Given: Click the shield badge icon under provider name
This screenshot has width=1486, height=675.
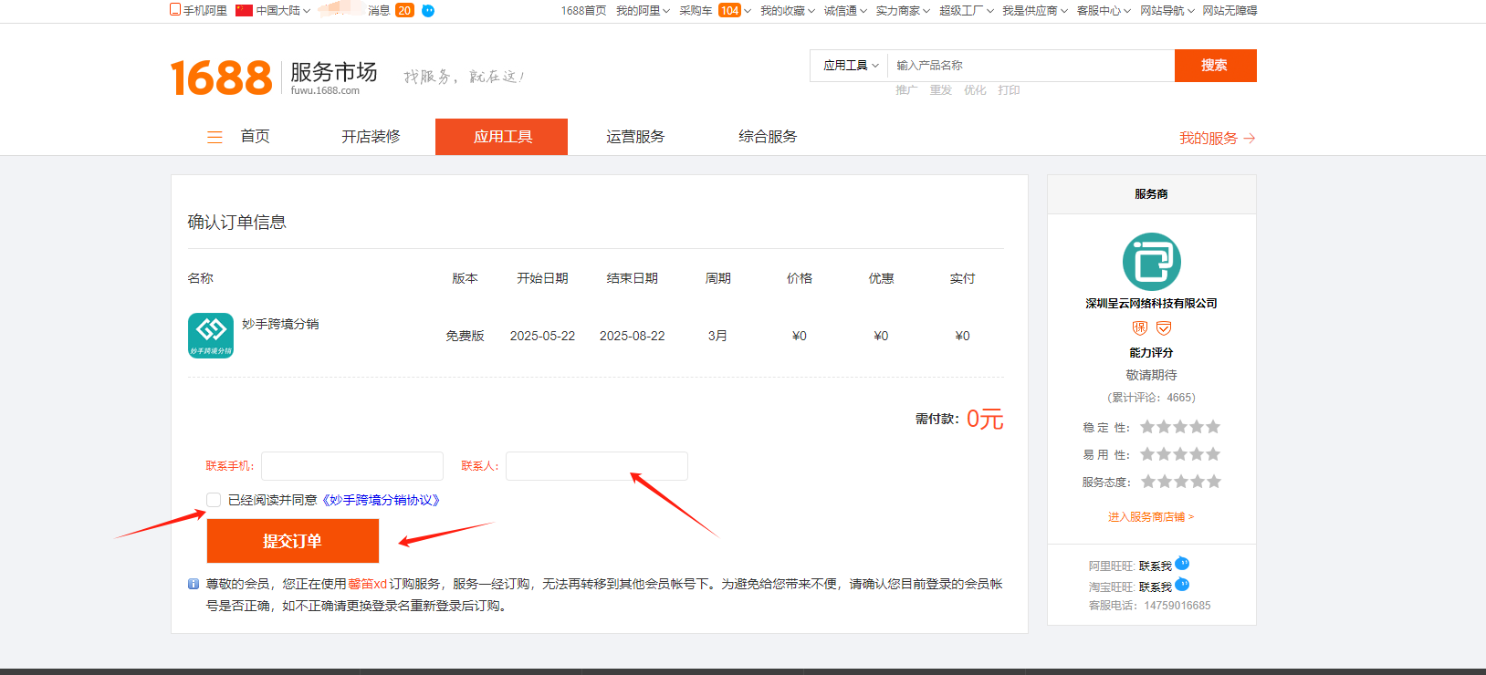Looking at the screenshot, I should tap(1164, 327).
